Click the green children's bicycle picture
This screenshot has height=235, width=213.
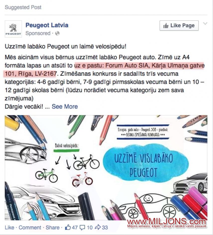tap(46, 175)
